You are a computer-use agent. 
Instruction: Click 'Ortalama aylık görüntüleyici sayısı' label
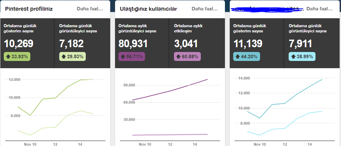[137, 29]
